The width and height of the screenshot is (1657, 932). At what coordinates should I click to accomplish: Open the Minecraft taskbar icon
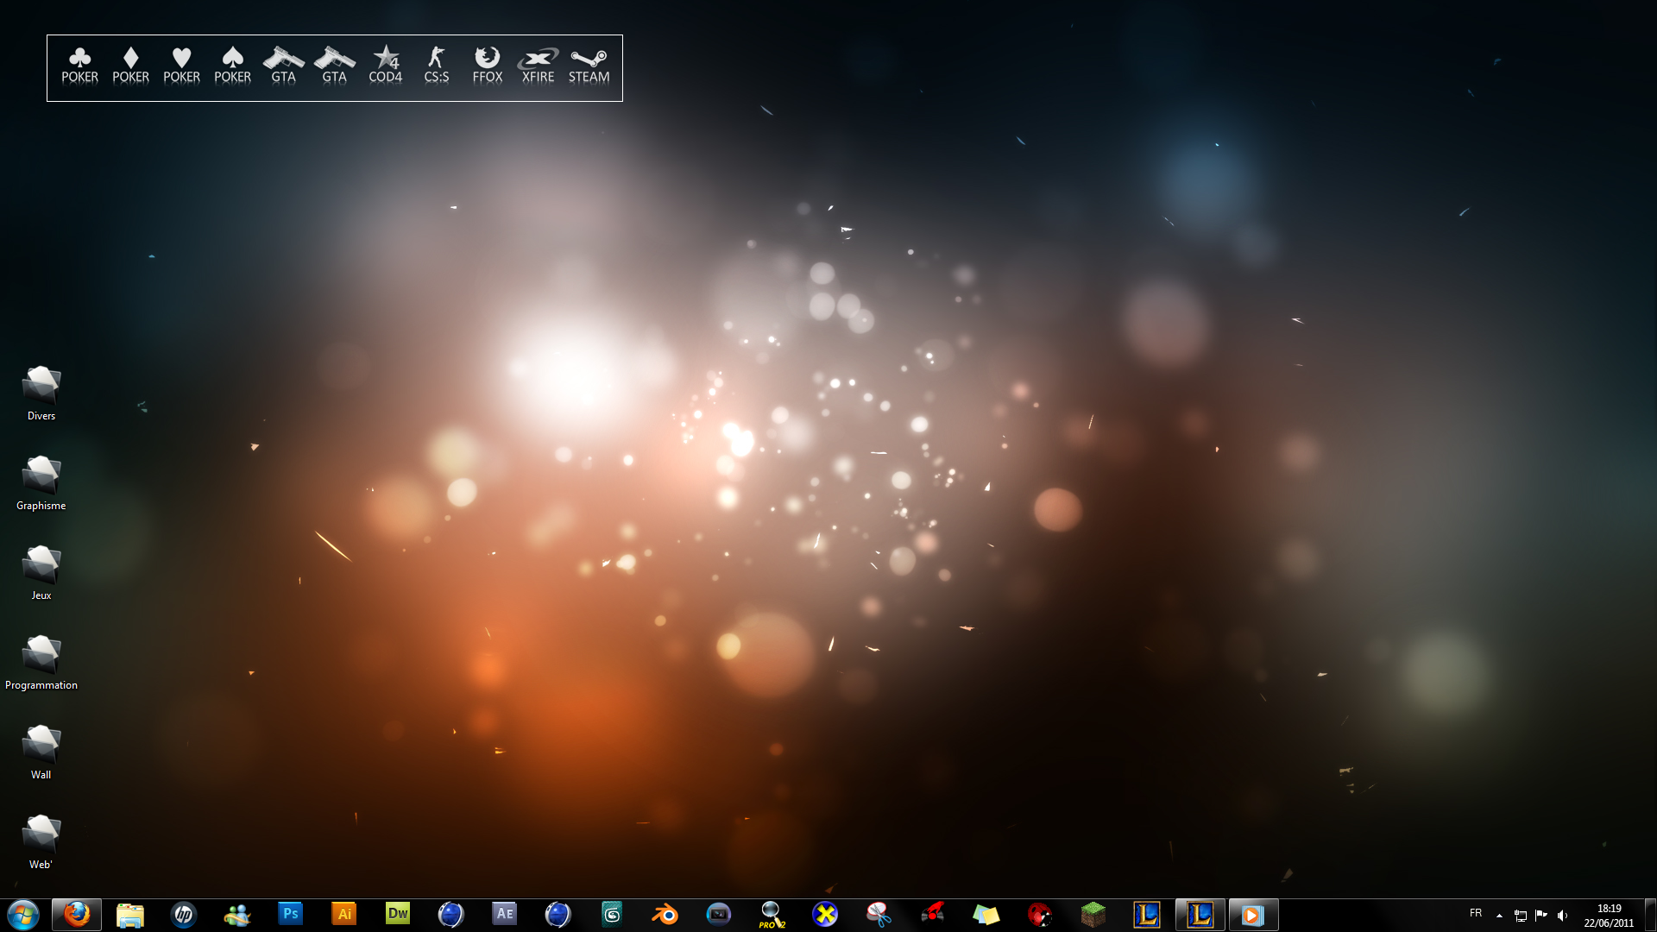pyautogui.click(x=1093, y=914)
